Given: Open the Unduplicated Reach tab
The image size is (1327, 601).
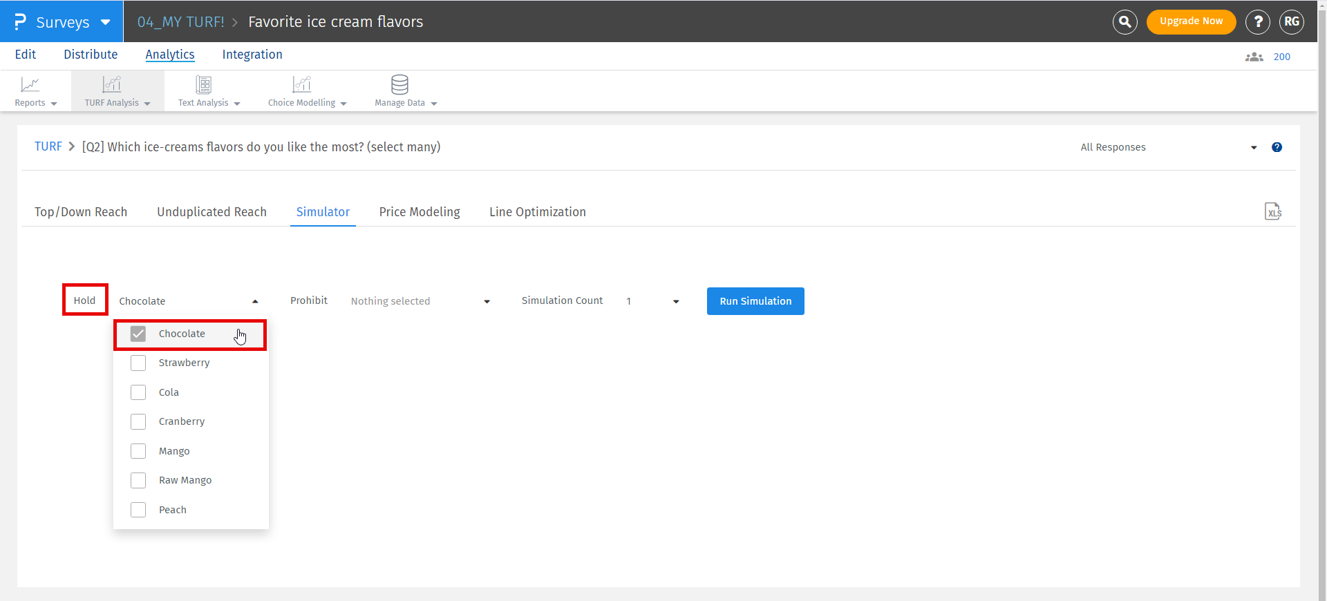Looking at the screenshot, I should pos(211,212).
